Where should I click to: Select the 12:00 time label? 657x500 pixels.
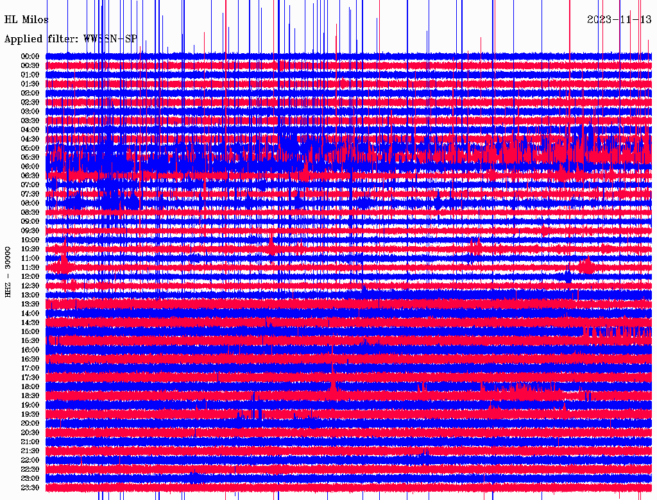30,276
